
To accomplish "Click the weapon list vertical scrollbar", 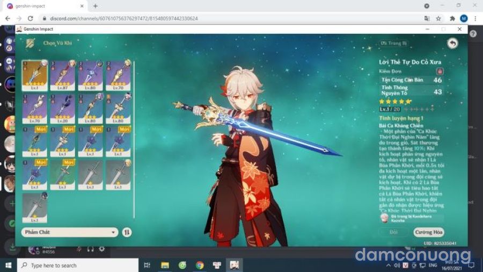I will 134,139.
